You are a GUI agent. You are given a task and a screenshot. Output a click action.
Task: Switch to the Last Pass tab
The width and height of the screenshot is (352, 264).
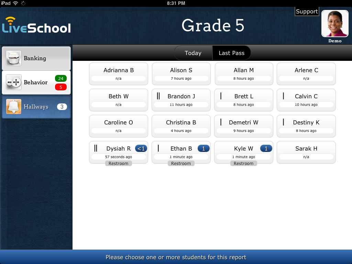click(x=231, y=53)
